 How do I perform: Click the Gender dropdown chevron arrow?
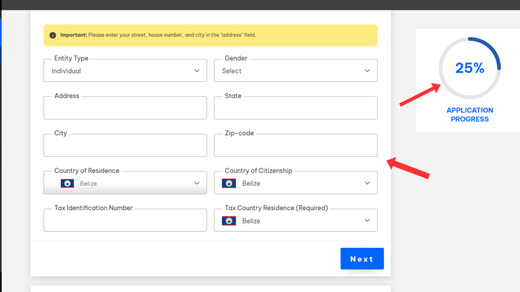pyautogui.click(x=368, y=71)
